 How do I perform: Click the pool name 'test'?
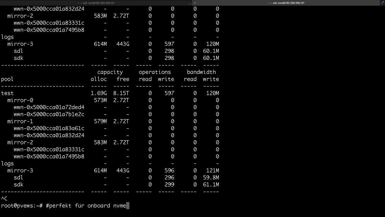coord(7,93)
